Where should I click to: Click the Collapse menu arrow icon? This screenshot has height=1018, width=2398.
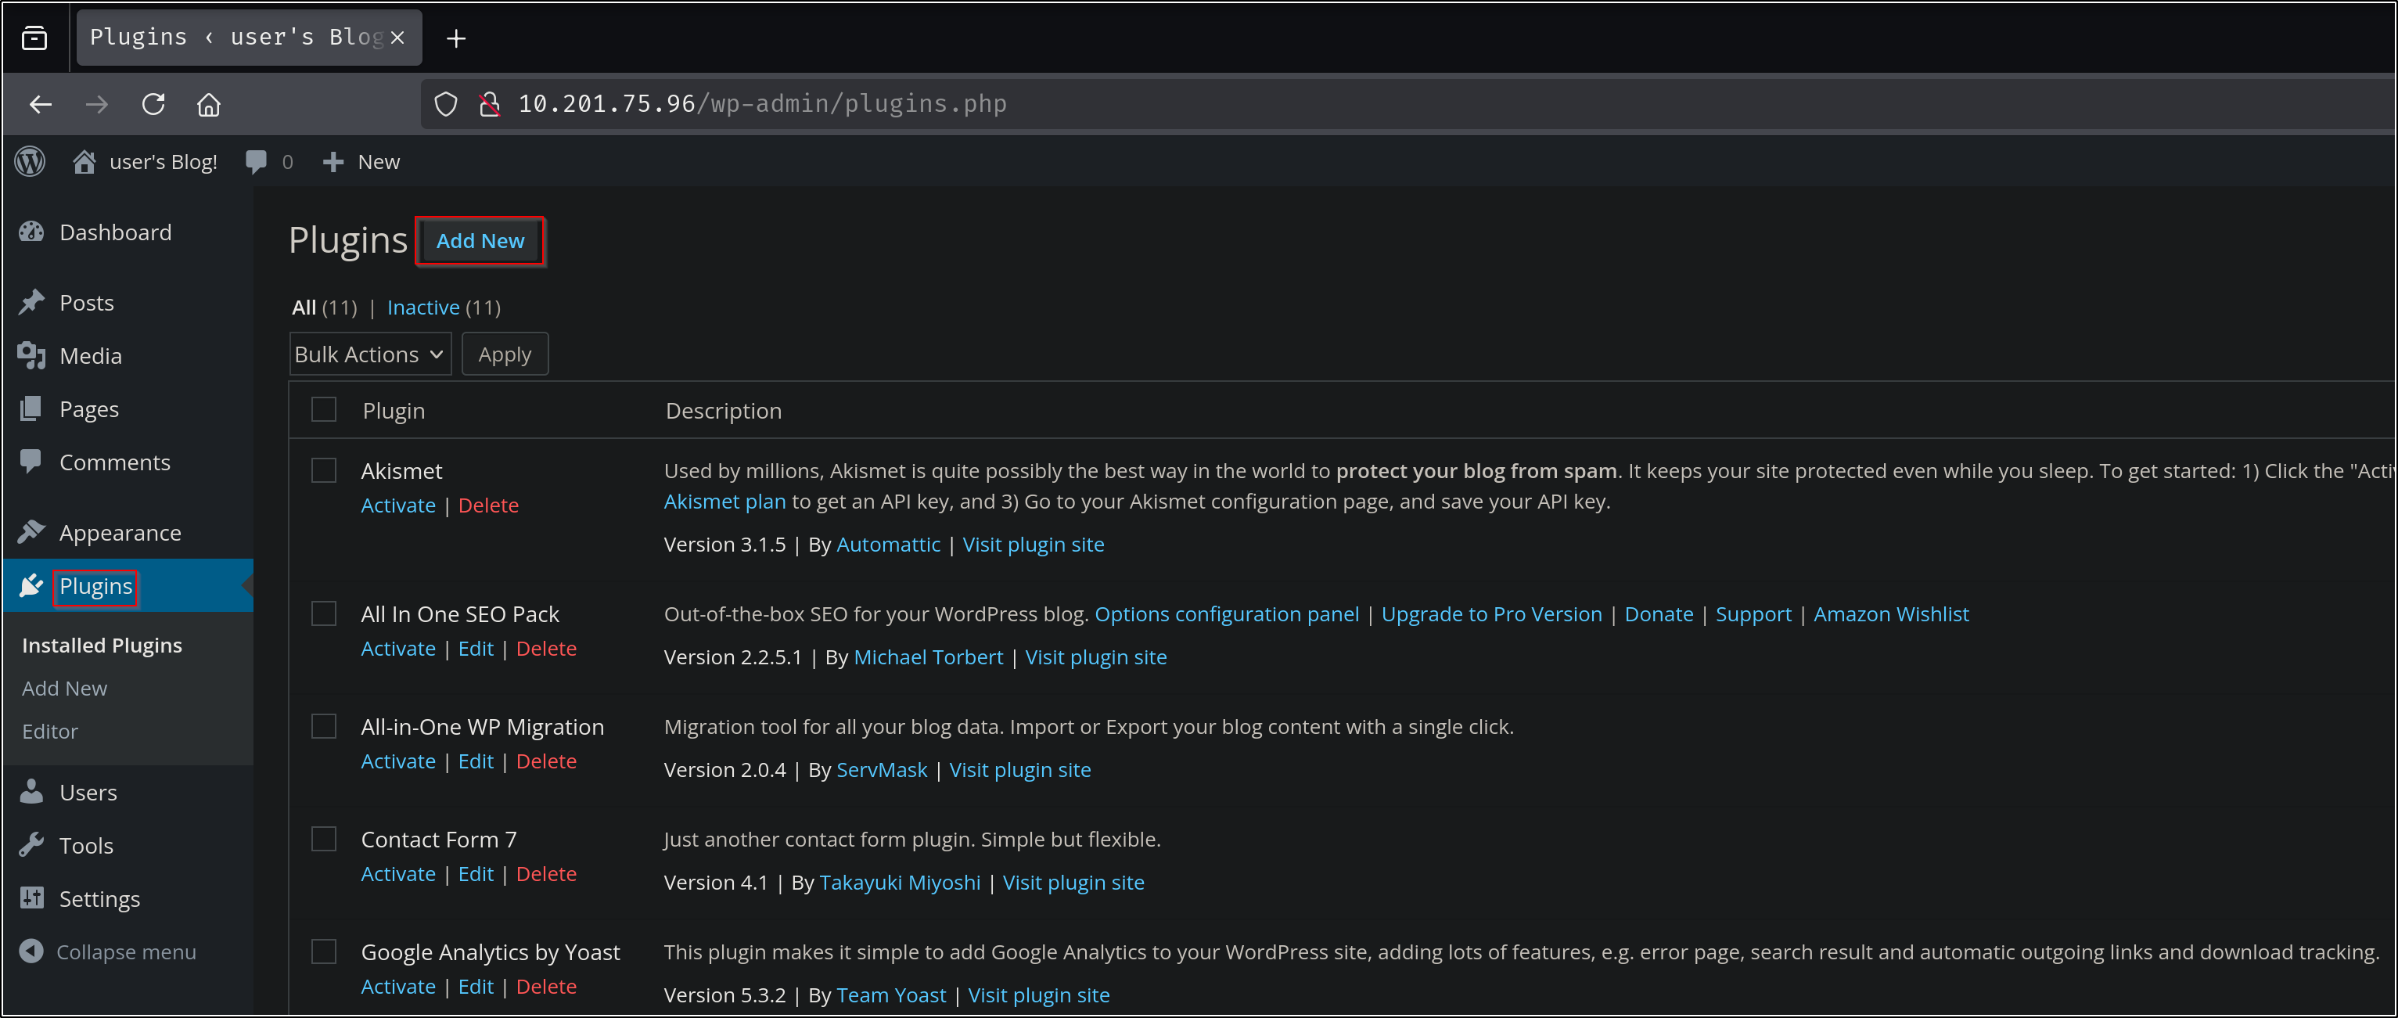31,951
